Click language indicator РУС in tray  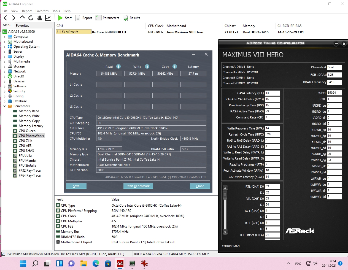coord(298,263)
